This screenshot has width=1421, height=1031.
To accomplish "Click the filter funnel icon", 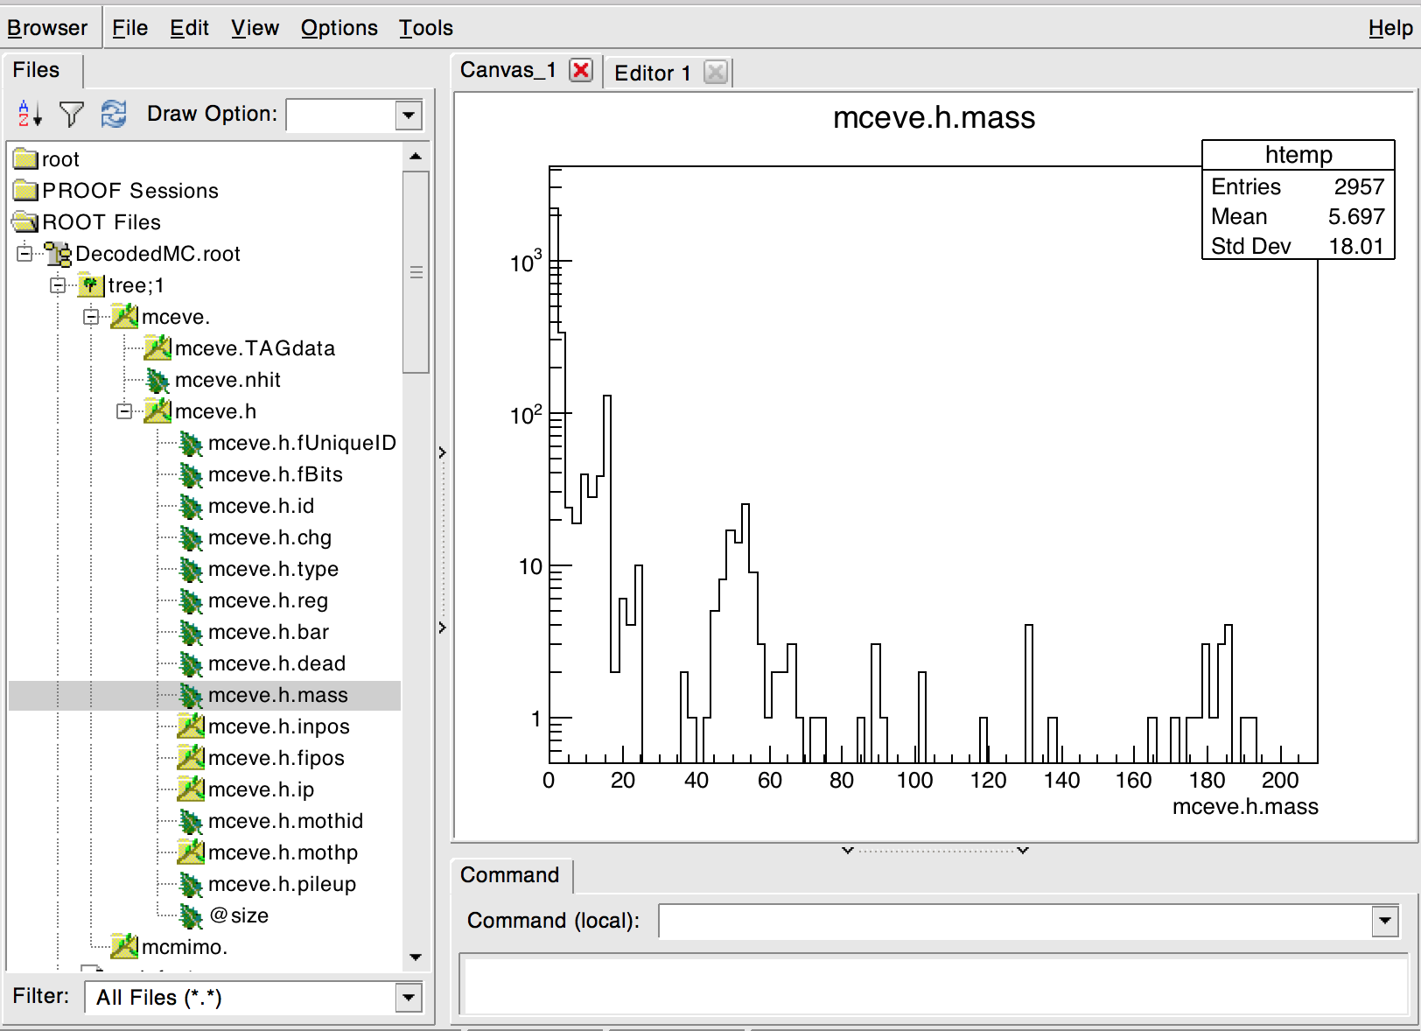I will (71, 114).
